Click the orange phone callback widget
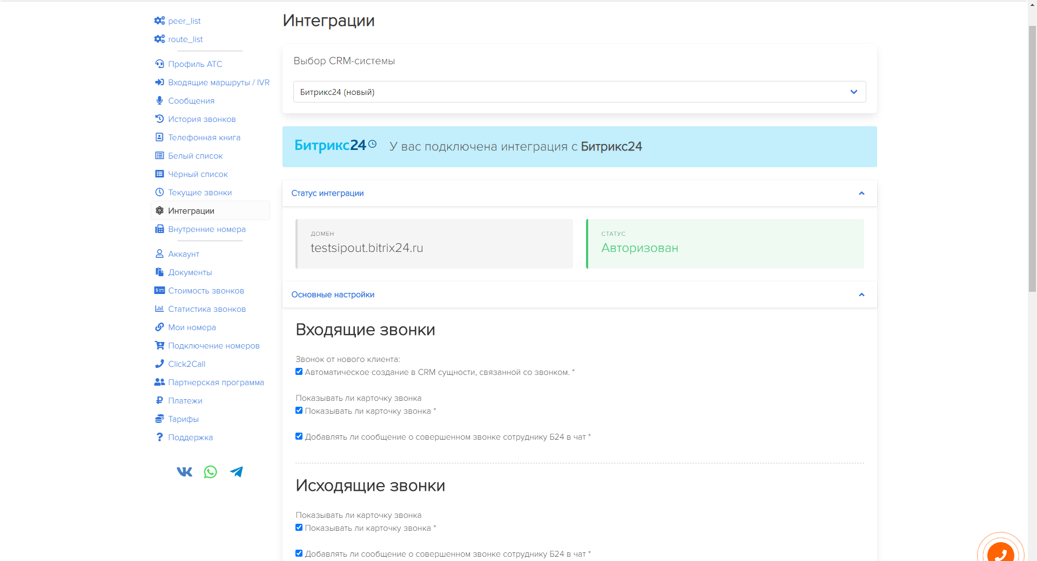The height and width of the screenshot is (561, 1037). point(1001,553)
